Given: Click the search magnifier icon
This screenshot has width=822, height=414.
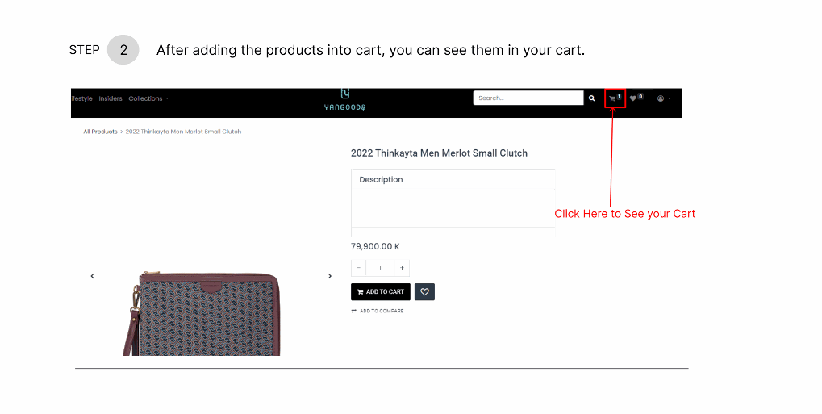Looking at the screenshot, I should coord(591,98).
